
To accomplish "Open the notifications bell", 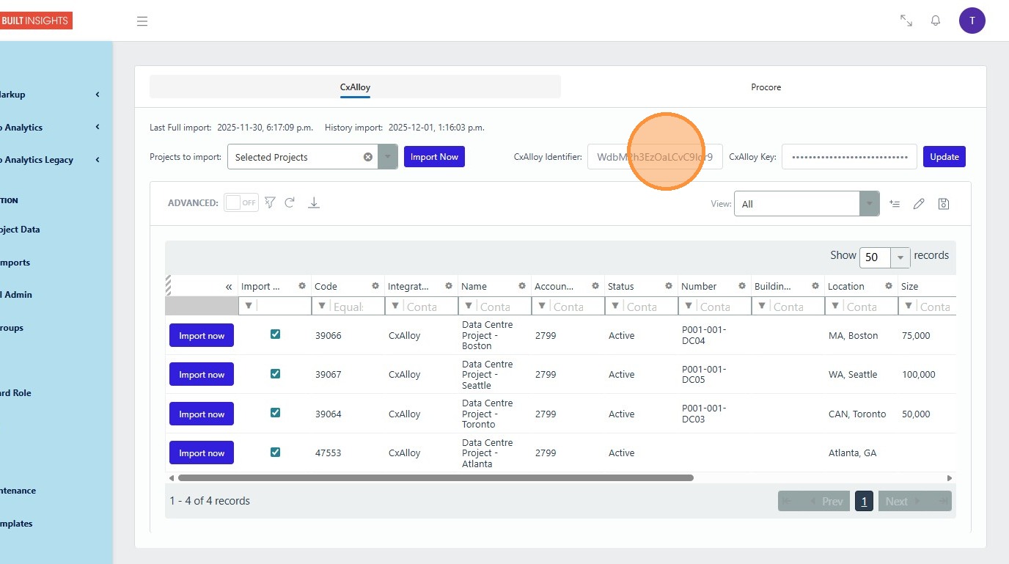I will click(x=936, y=21).
